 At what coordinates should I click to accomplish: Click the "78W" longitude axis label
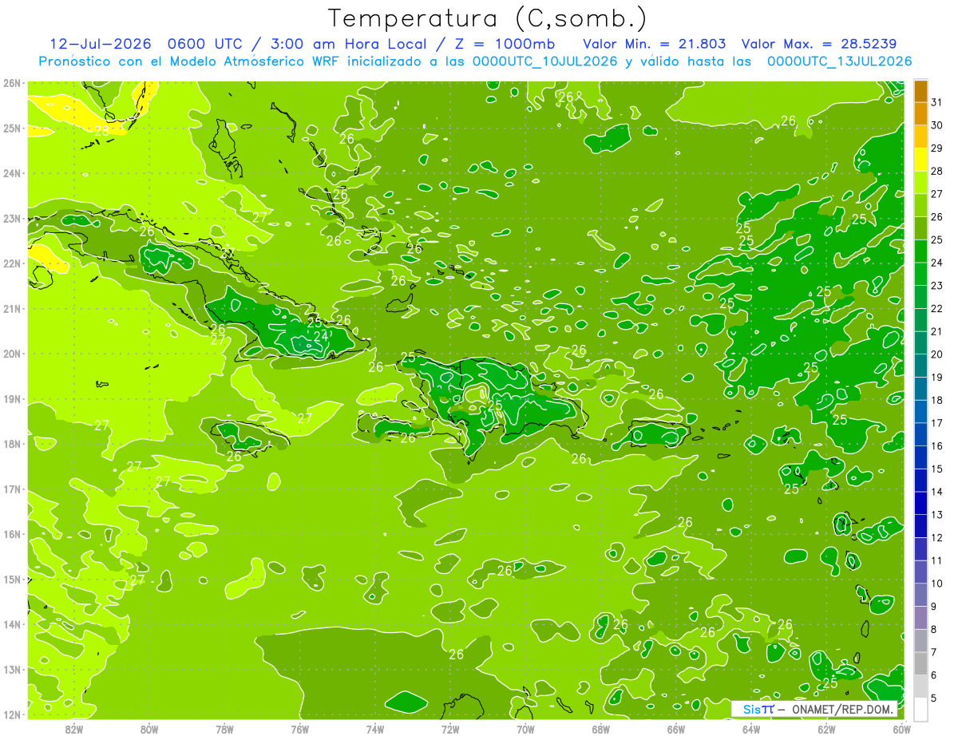224,729
